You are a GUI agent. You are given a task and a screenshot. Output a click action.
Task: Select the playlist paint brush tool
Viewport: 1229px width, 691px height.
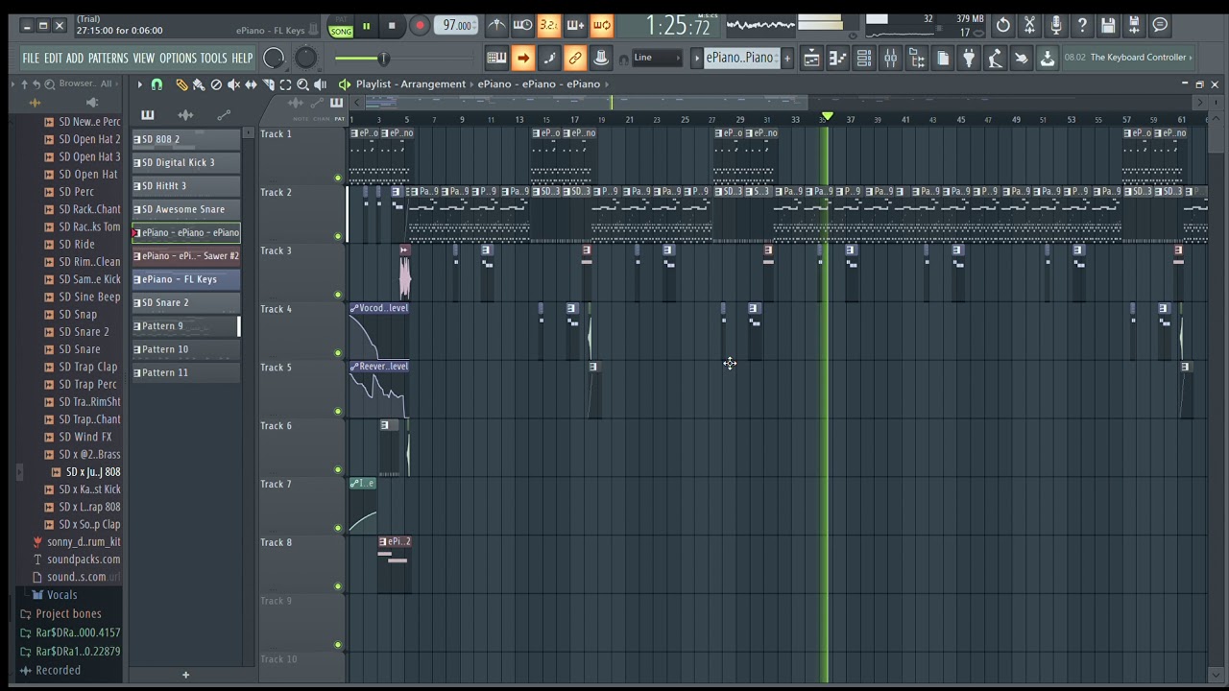click(x=199, y=85)
